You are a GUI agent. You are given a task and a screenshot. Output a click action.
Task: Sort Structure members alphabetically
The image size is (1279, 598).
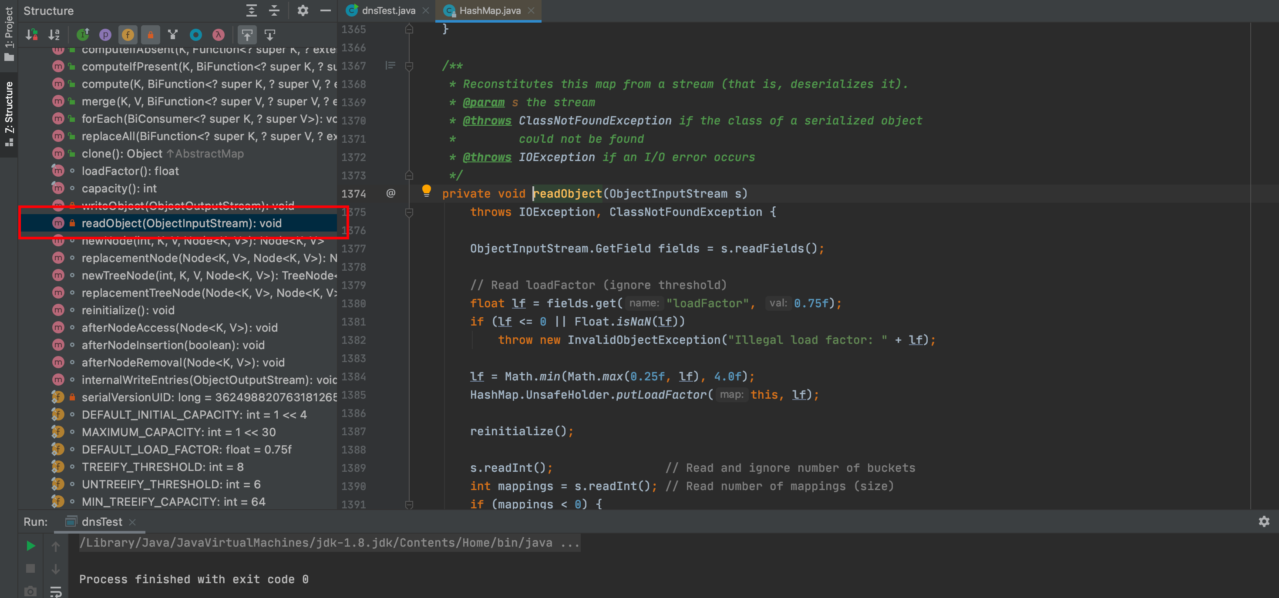[54, 35]
